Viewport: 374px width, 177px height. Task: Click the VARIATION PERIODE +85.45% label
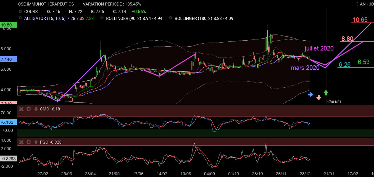click(112, 4)
